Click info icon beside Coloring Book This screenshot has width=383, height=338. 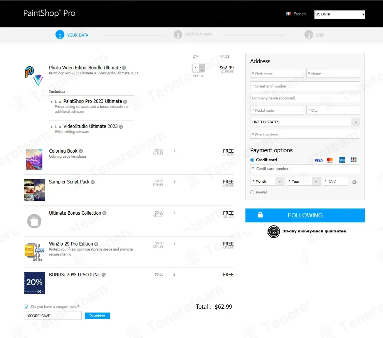(81, 151)
